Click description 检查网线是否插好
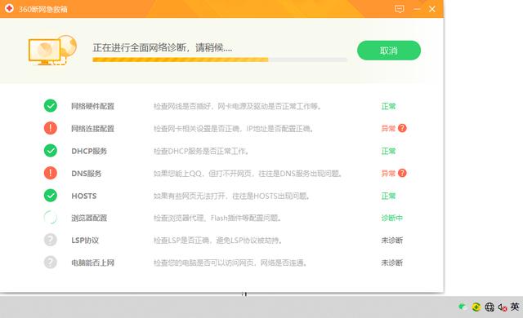 click(x=237, y=106)
